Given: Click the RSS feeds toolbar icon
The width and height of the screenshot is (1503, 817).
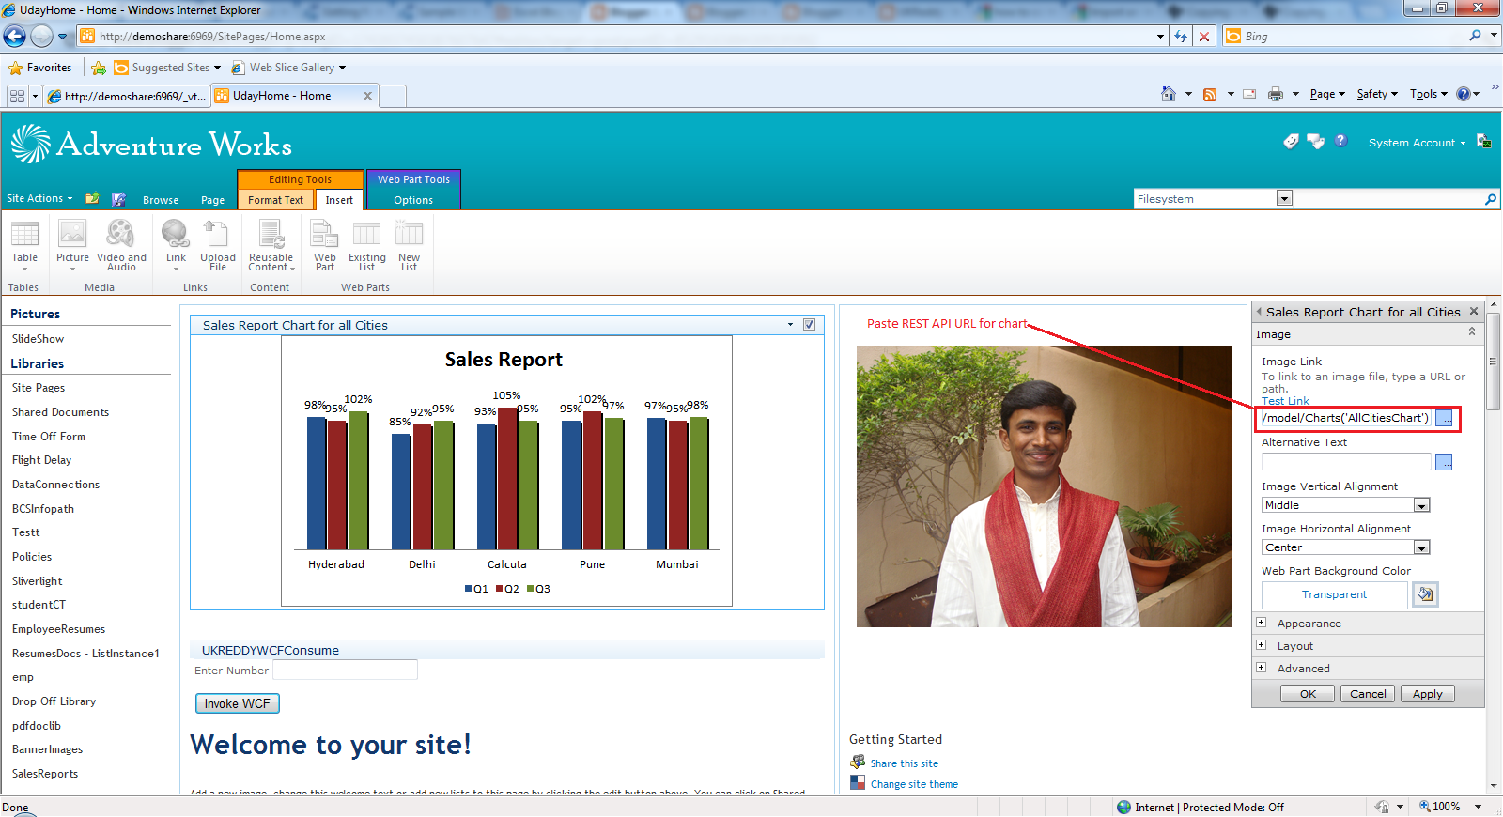Looking at the screenshot, I should pos(1210,94).
